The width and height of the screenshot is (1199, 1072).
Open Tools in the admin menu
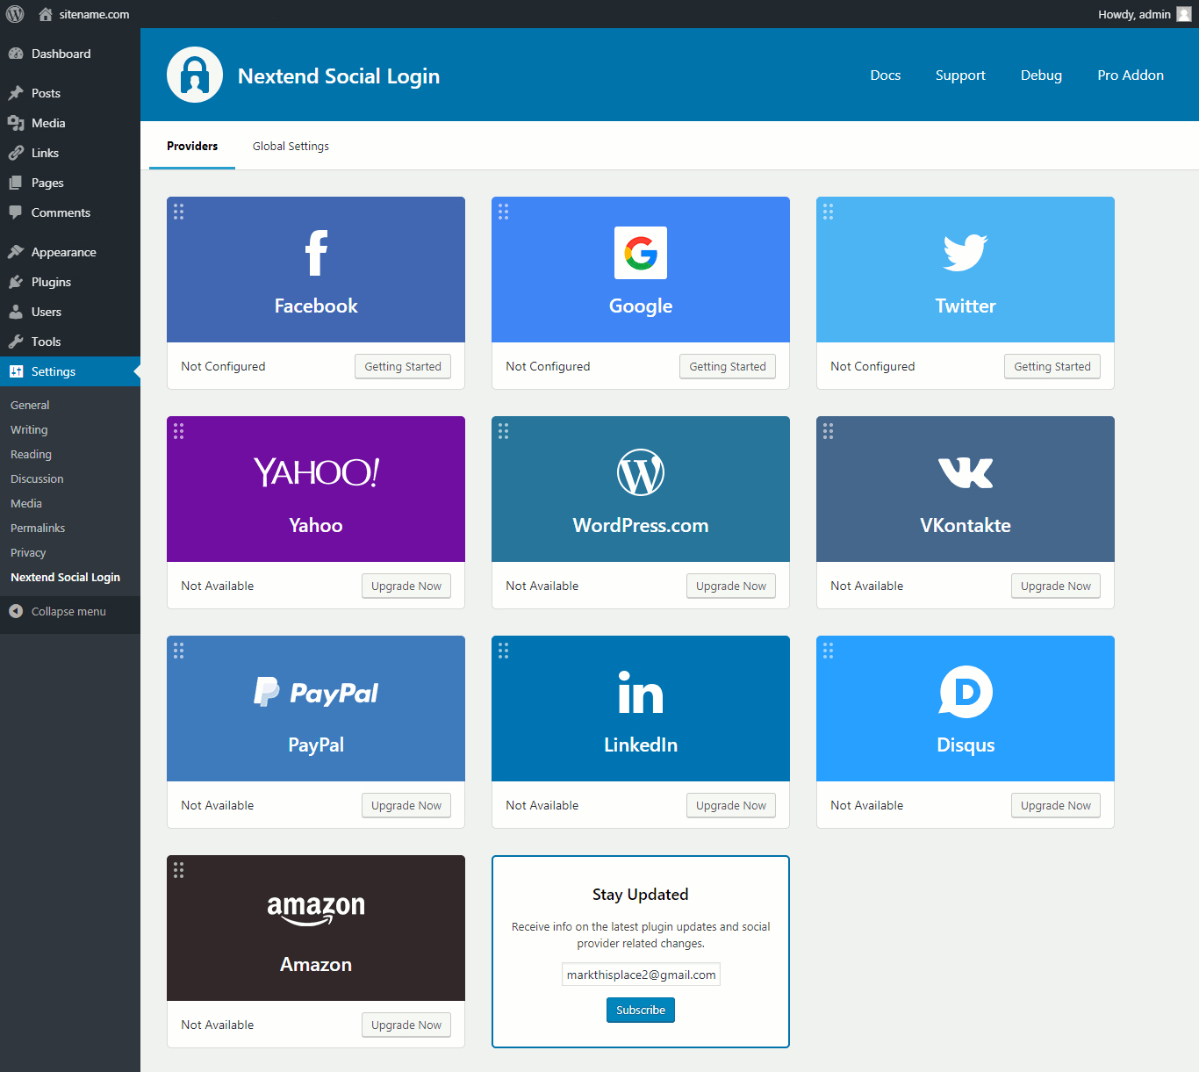[70, 342]
